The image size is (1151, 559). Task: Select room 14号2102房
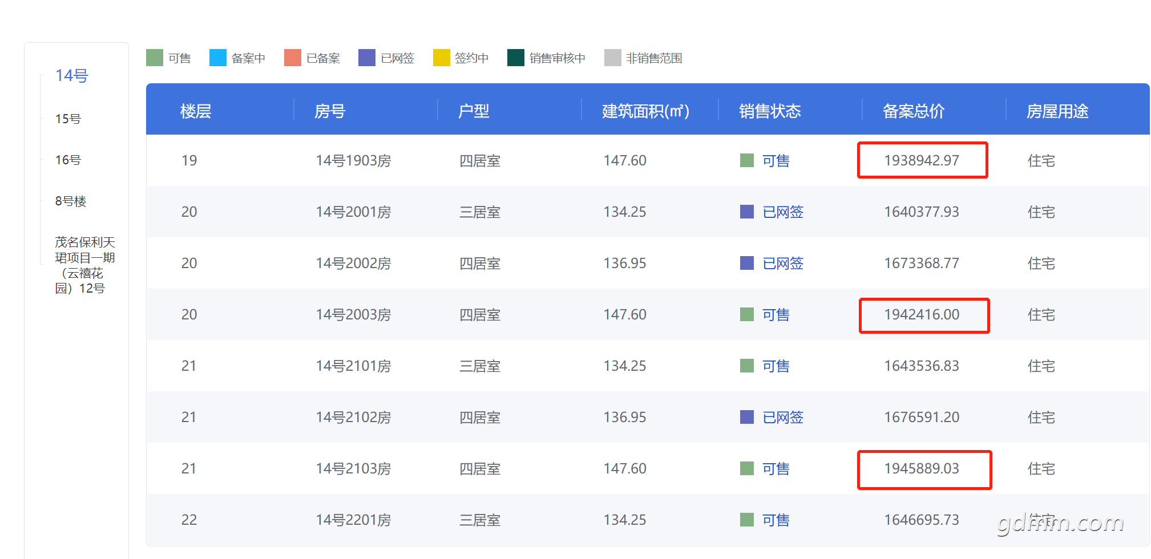(353, 417)
